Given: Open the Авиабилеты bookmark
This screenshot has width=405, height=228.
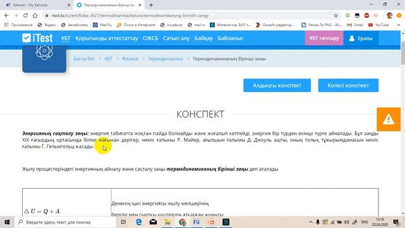Looking at the screenshot, I should [75, 25].
